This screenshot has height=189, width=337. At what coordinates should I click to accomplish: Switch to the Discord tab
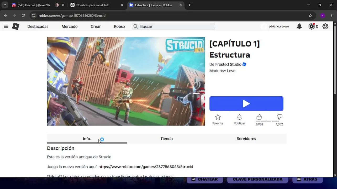click(x=34, y=5)
